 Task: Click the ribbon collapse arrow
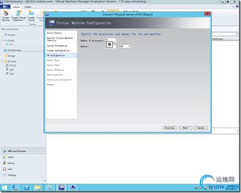point(233,7)
